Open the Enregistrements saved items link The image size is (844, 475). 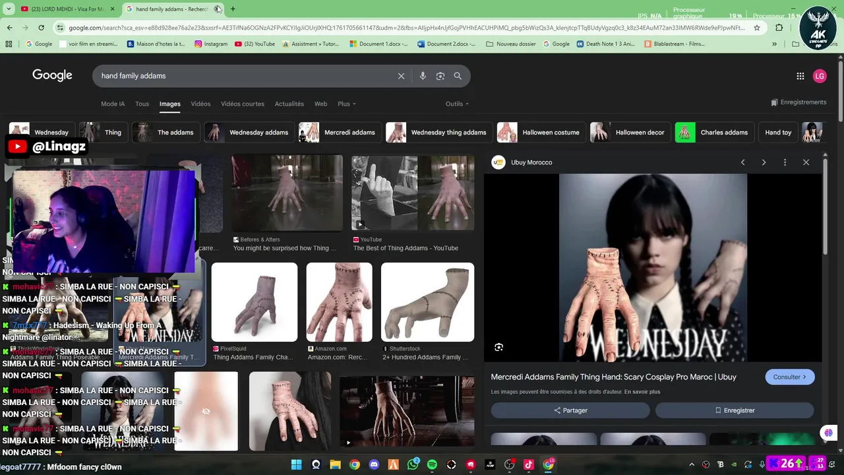tap(799, 102)
